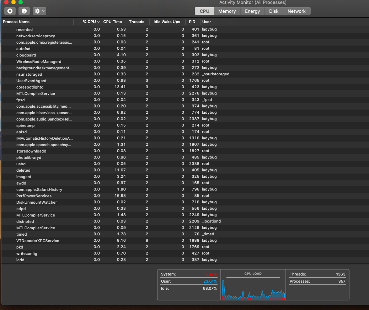The height and width of the screenshot is (310, 369).
Task: Click the force quit process icon
Action: (10, 11)
